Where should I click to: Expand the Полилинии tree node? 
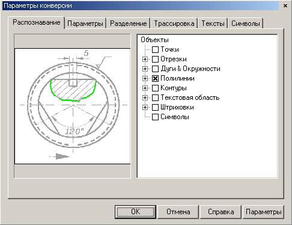[x=145, y=78]
